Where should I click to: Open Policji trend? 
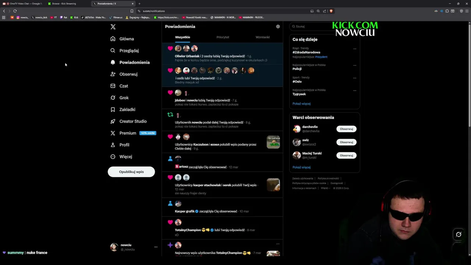click(x=297, y=69)
